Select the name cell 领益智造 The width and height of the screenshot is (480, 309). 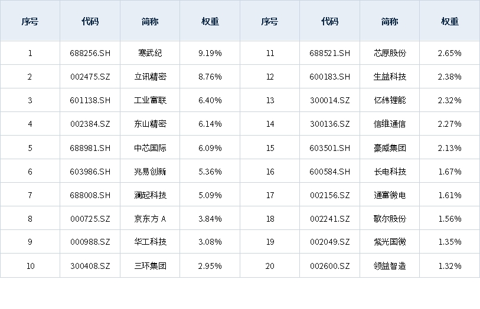click(x=390, y=266)
